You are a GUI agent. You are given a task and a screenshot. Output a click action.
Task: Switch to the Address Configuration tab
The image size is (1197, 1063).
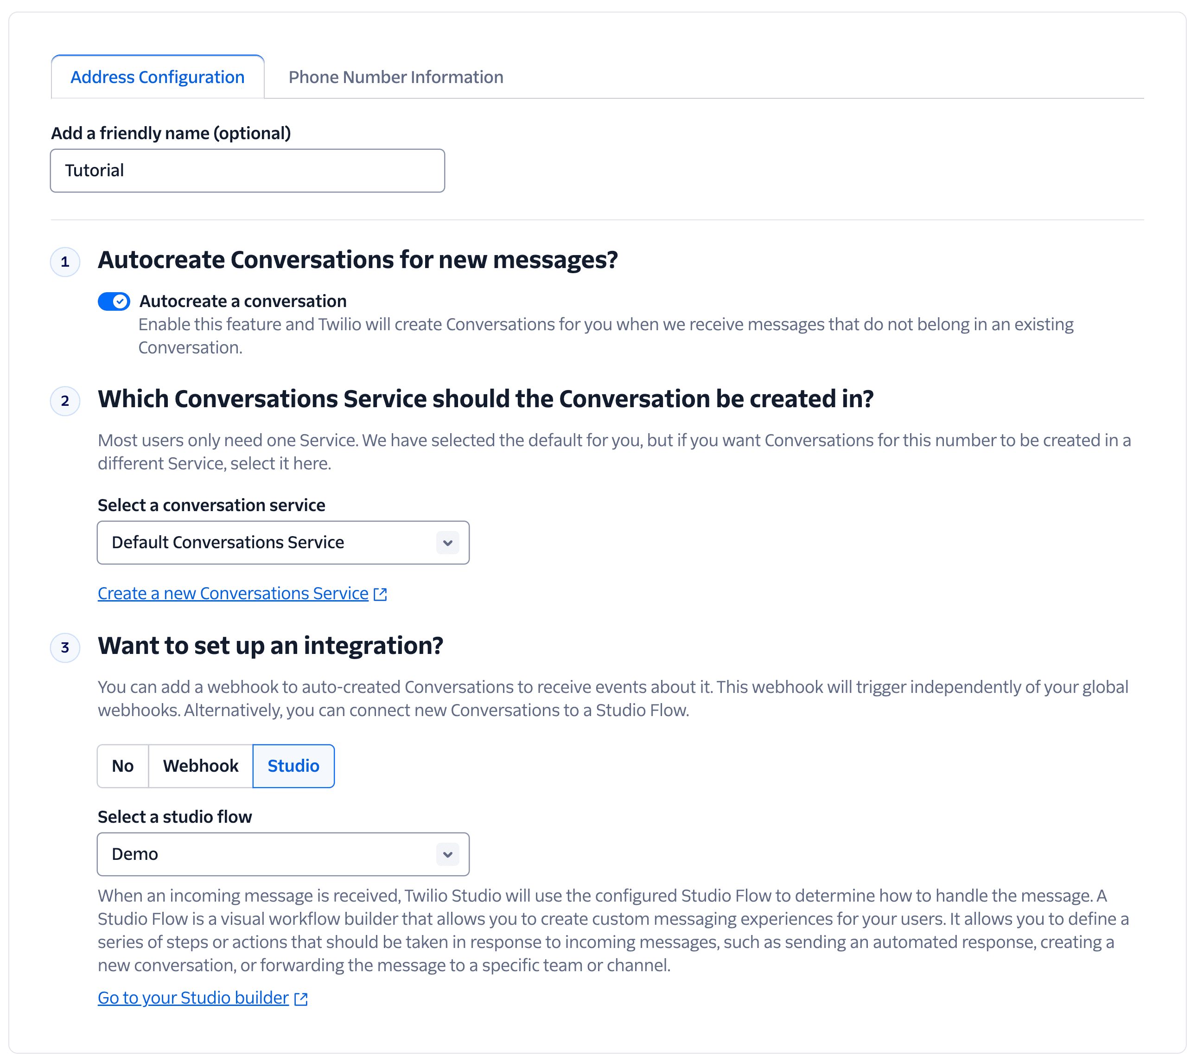(158, 77)
